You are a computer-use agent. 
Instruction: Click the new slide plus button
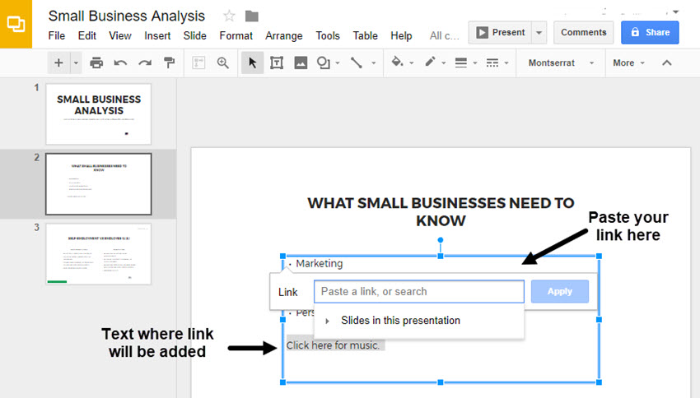click(x=58, y=62)
